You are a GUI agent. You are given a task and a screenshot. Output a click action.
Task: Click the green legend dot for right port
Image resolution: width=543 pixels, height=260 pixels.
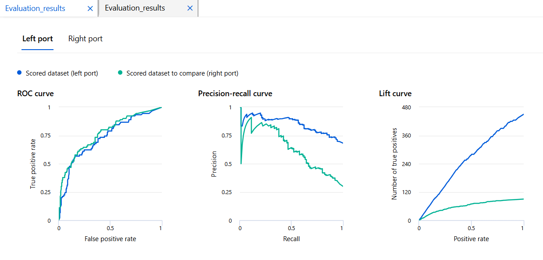pyautogui.click(x=120, y=73)
